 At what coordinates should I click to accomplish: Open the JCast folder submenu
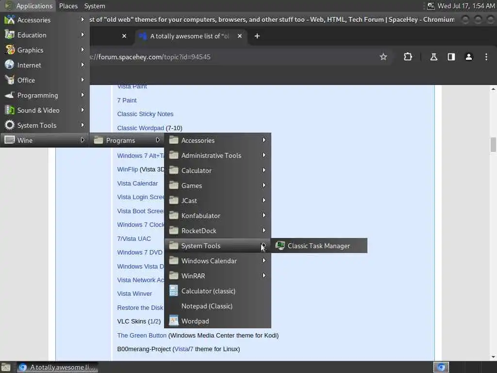(217, 201)
